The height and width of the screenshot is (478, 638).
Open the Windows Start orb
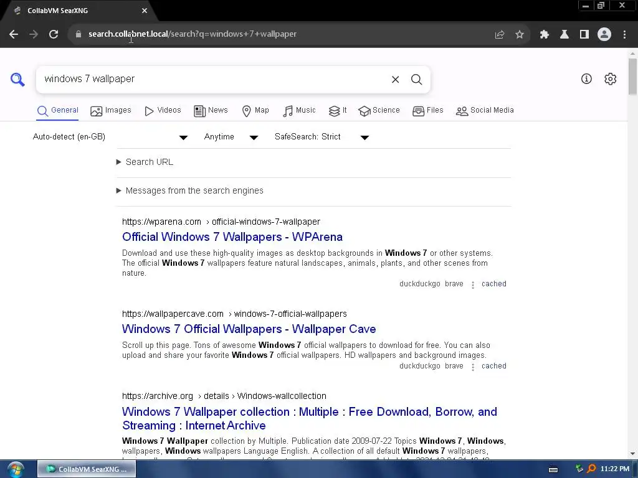pos(16,469)
